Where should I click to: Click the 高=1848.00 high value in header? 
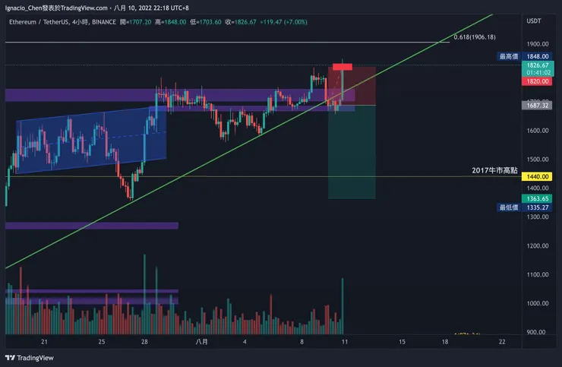click(171, 22)
